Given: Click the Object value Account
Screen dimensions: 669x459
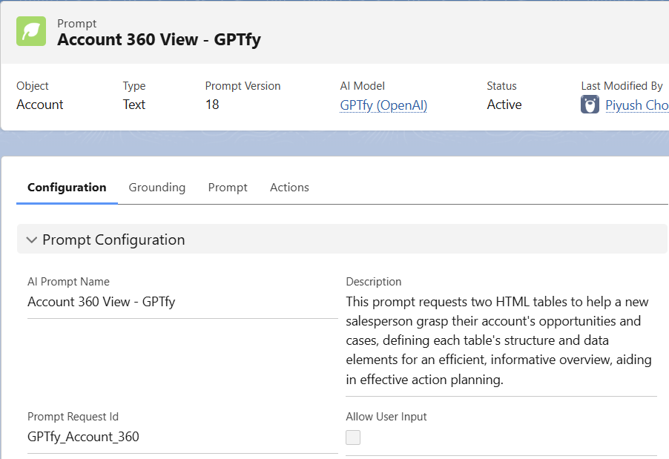Looking at the screenshot, I should (40, 105).
